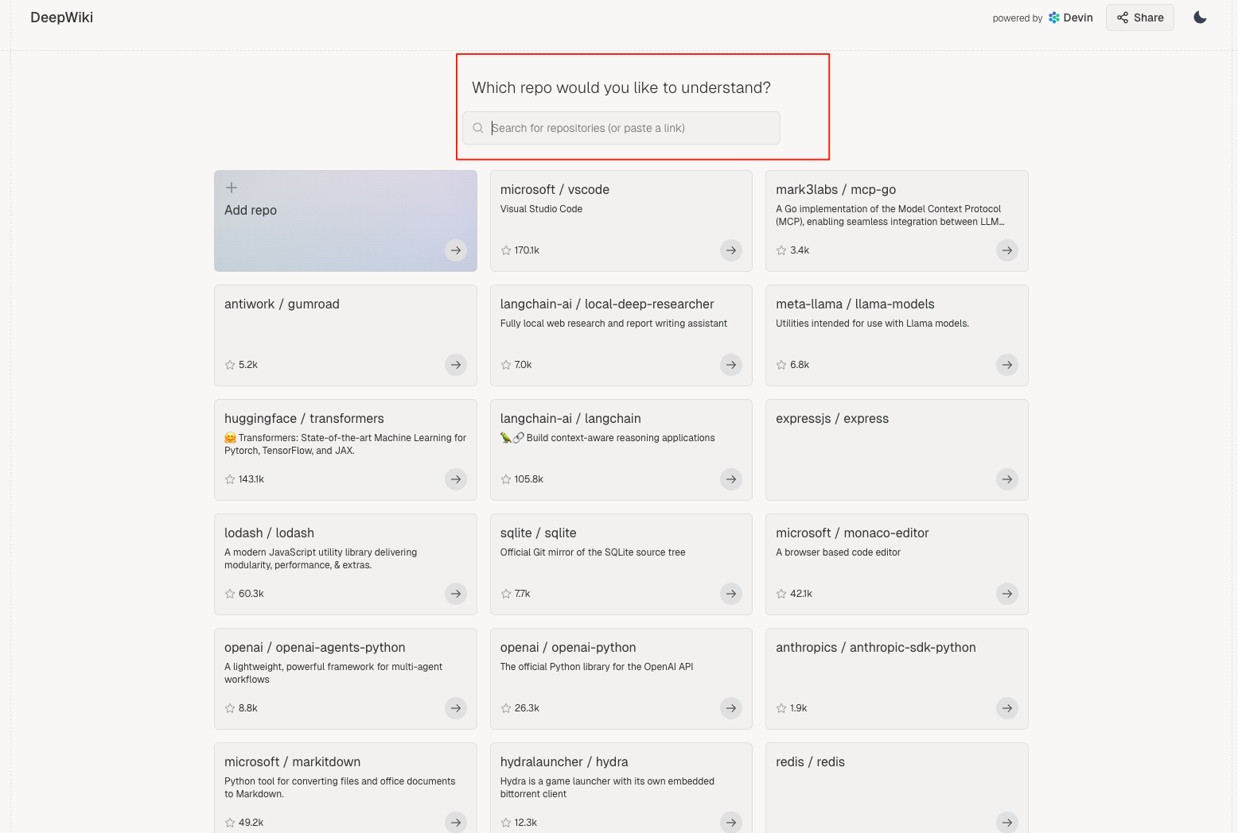Click the DeepWiki logo text
The height and width of the screenshot is (833, 1238).
61,17
